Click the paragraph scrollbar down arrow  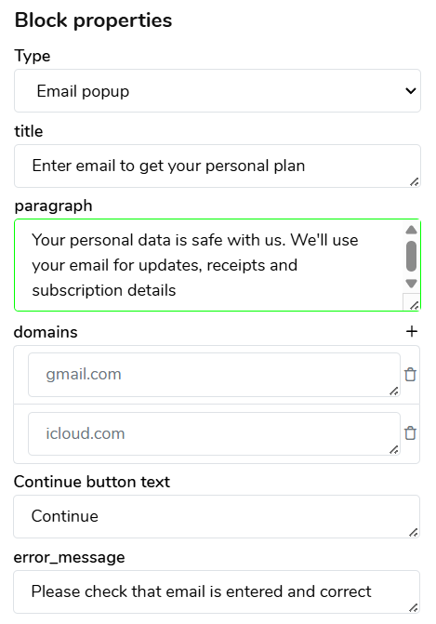[411, 284]
